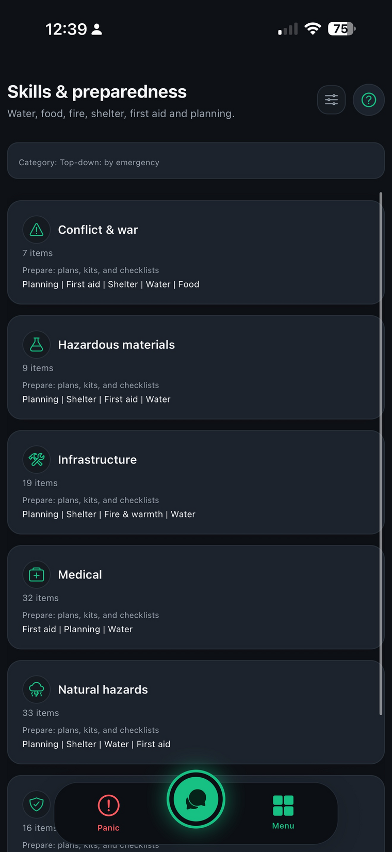This screenshot has height=852, width=392.
Task: Open the Conflict & war card
Action: (x=196, y=252)
